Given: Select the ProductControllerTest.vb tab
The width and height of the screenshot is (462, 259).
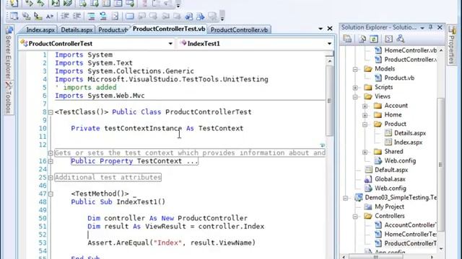Looking at the screenshot, I should pyautogui.click(x=169, y=29).
